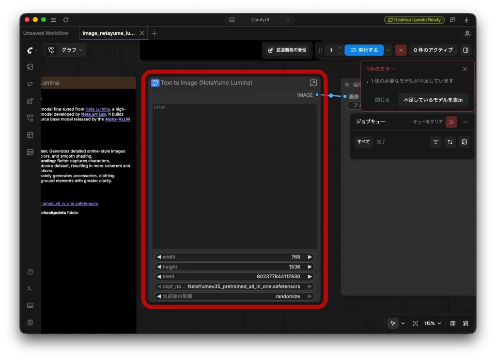Click Desktop Update Ready button

(x=414, y=20)
